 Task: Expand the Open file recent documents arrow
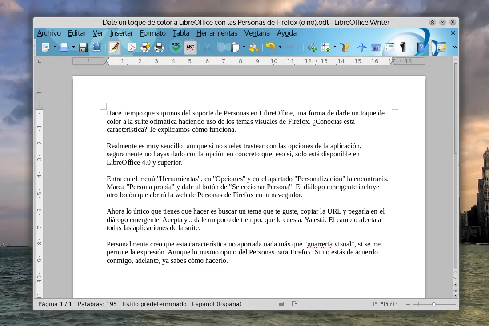[x=74, y=48]
